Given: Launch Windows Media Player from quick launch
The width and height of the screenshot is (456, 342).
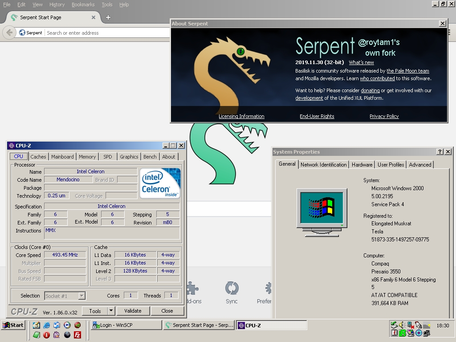Looking at the screenshot, I should 67,325.
